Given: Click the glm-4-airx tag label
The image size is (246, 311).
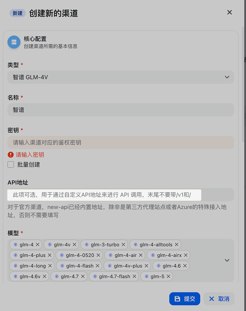Looking at the screenshot, I should pyautogui.click(x=169, y=255).
